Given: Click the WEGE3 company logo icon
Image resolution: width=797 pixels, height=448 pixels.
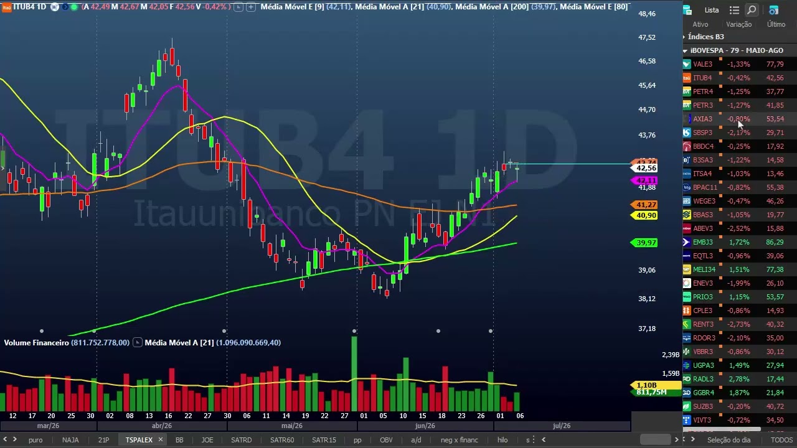Looking at the screenshot, I should coord(687,201).
